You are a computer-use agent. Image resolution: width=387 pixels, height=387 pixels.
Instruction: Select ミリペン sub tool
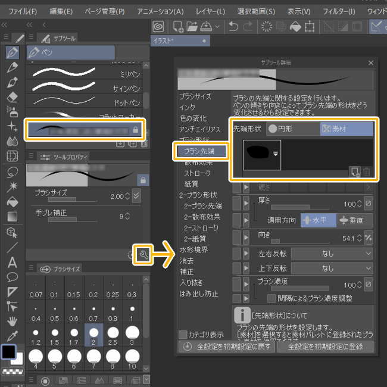[x=84, y=72]
